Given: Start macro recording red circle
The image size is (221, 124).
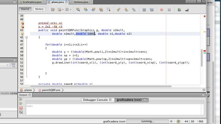Looking at the screenshot, I should [162, 10].
